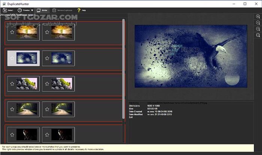Click the zoom out magnifier icon
Viewport: 262px width, 155px height.
pos(258,23)
